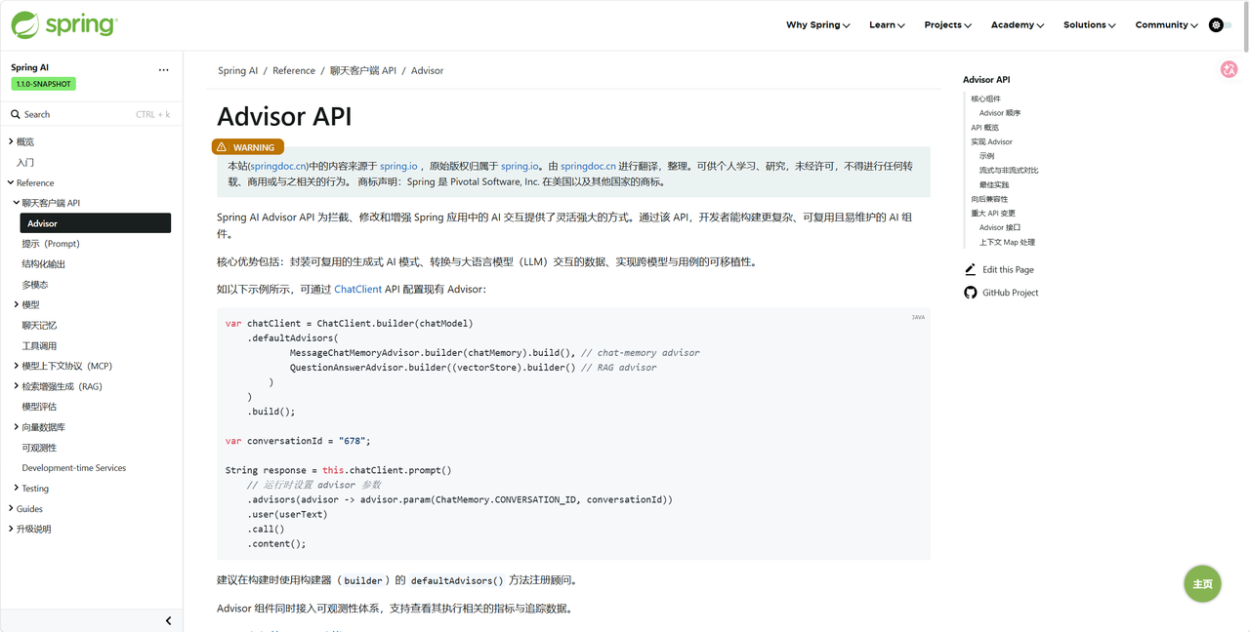
Task: Open the Projects menu
Action: coord(947,25)
